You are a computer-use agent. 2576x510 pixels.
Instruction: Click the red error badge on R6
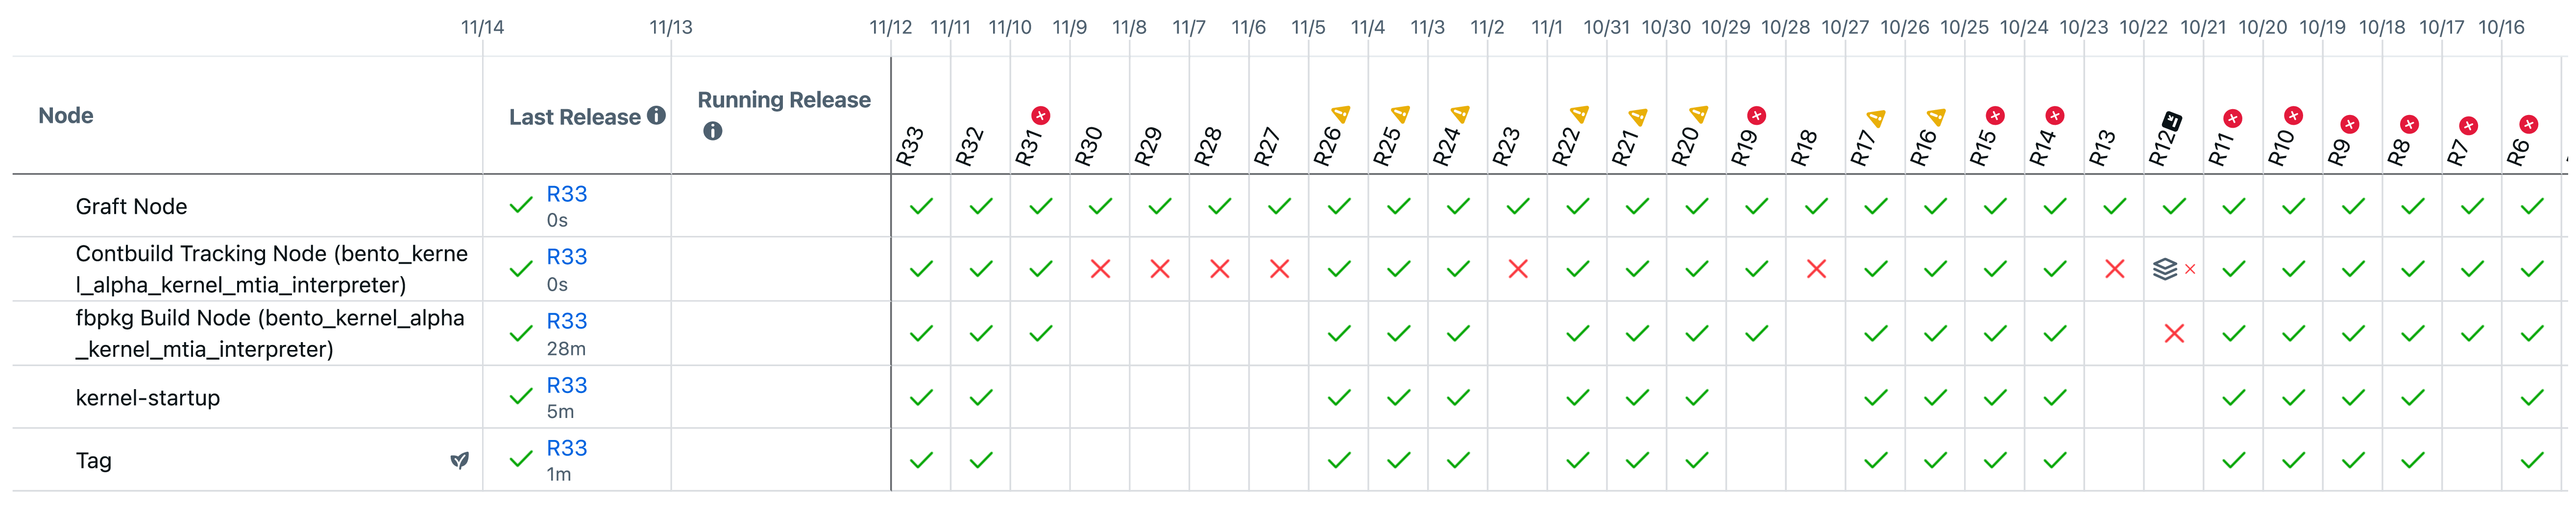(2529, 125)
